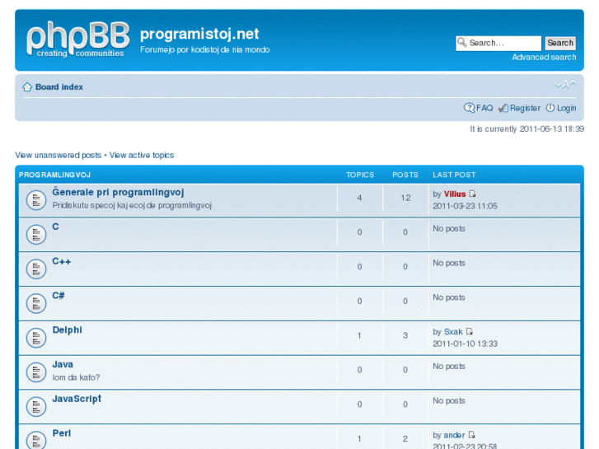
Task: Open the C# forum
Action: pos(58,296)
